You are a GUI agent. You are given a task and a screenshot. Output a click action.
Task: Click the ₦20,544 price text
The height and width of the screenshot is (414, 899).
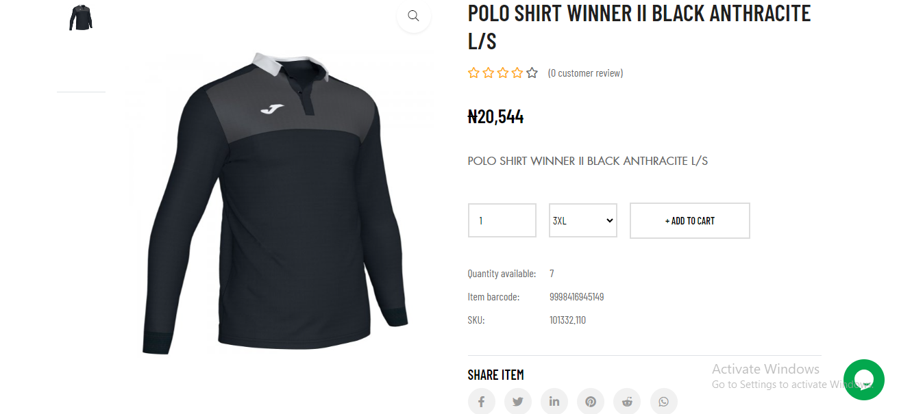tap(495, 117)
